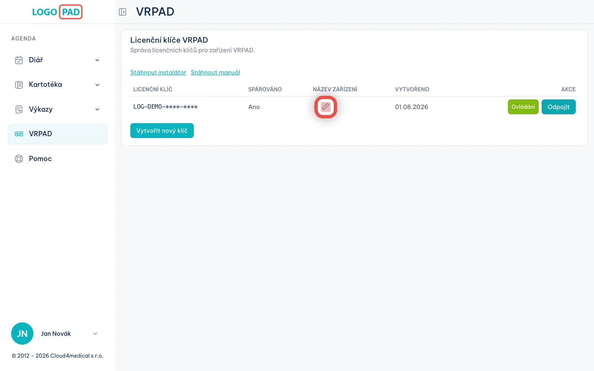The height and width of the screenshot is (371, 594).
Task: Open the Stáhnout instalátor link
Action: point(158,72)
